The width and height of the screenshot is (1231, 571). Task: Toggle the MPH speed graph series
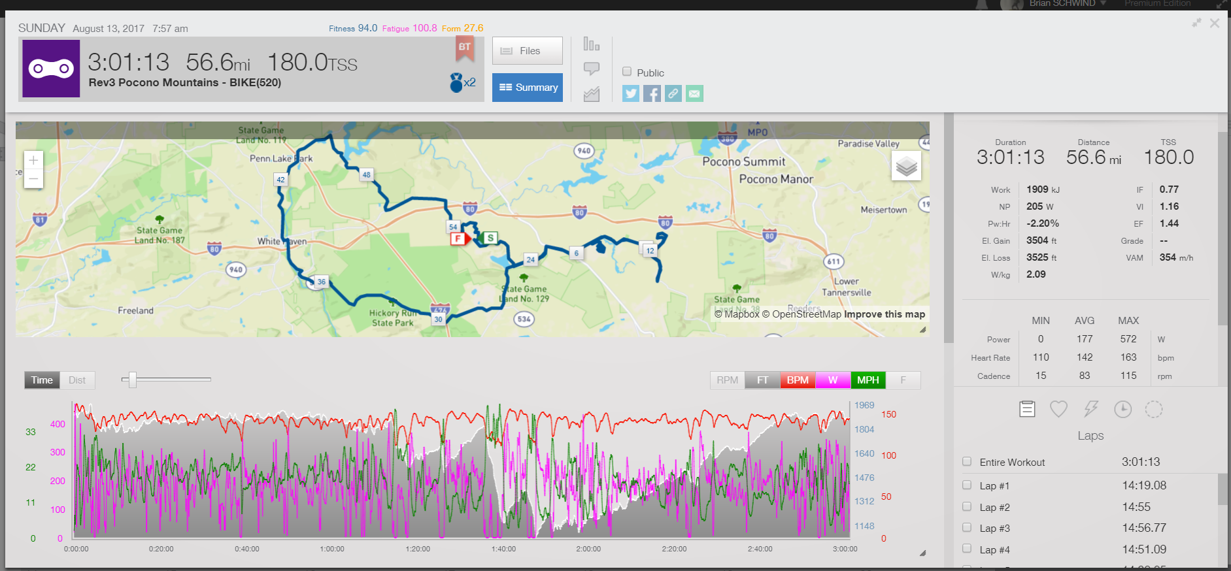coord(868,380)
